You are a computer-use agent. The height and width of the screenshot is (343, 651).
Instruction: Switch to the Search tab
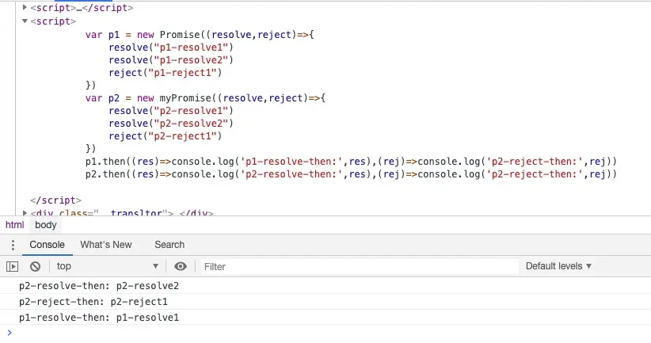pyautogui.click(x=169, y=245)
